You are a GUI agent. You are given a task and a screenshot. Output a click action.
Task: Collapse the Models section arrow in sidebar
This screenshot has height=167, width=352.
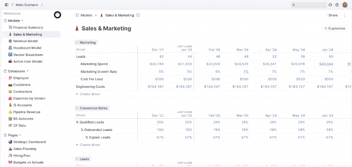(22, 21)
